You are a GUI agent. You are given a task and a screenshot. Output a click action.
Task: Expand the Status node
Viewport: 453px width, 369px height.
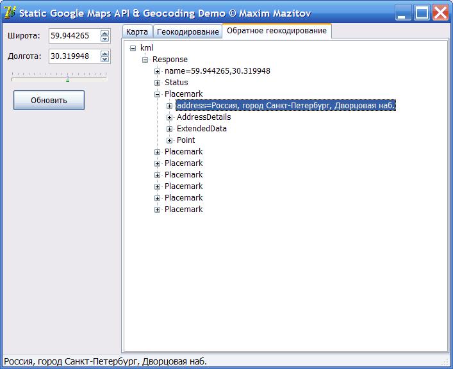(x=157, y=83)
